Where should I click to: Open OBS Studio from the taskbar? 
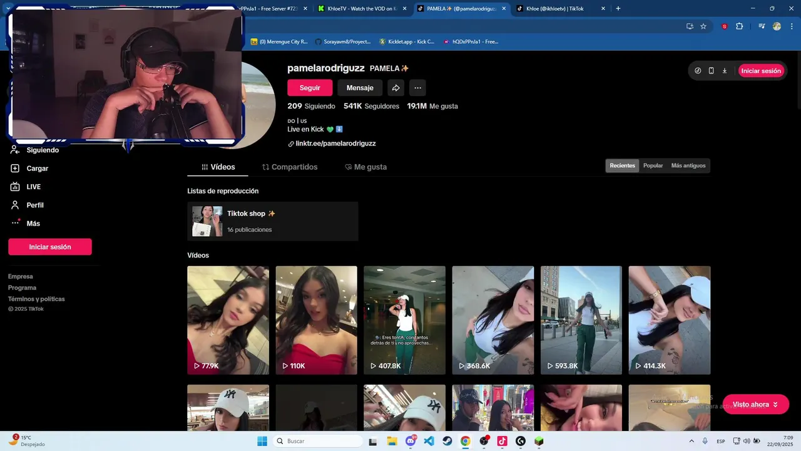484,441
